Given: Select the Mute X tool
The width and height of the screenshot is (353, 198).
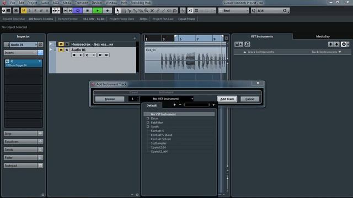Looking at the screenshot, I should [x=152, y=10].
